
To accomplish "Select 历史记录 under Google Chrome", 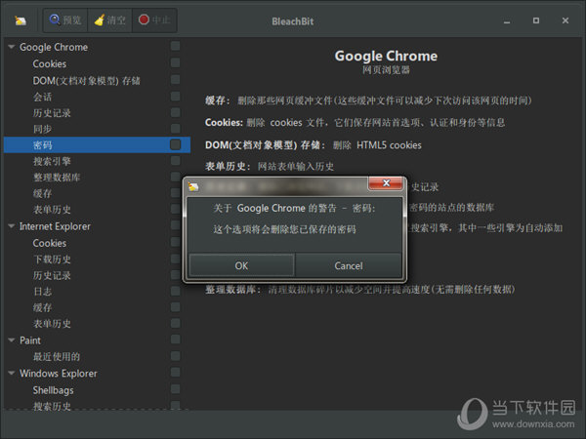I will click(52, 113).
